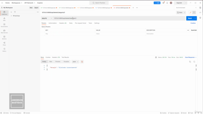The width and height of the screenshot is (203, 114).
Task: Click the plus icon to create a collection
Action: [11, 12]
